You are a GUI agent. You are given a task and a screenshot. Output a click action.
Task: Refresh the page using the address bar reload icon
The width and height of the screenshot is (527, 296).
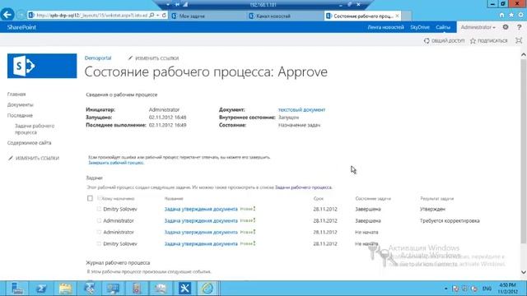click(x=164, y=15)
